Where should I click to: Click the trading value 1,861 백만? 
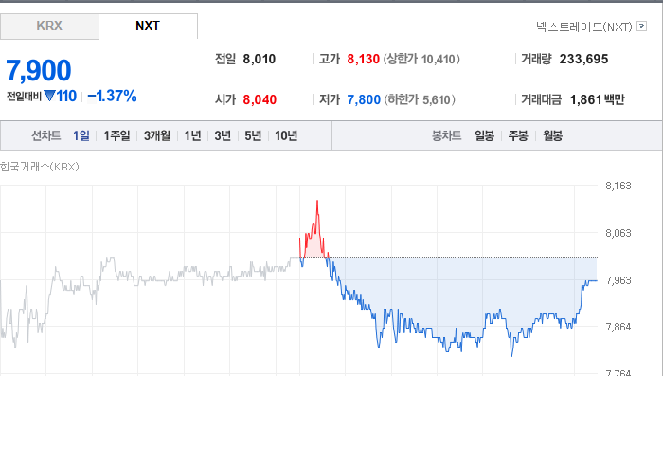pyautogui.click(x=597, y=99)
